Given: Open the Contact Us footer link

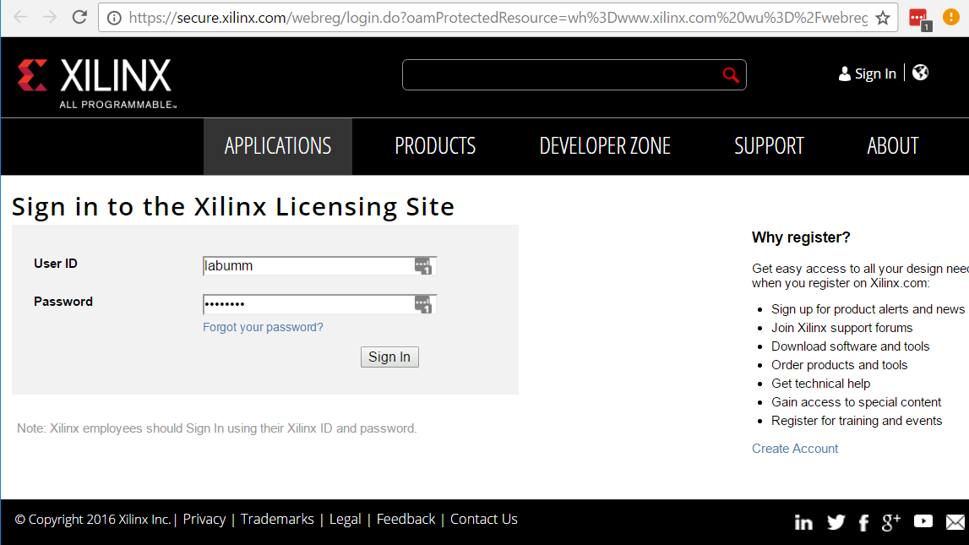Looking at the screenshot, I should [x=484, y=520].
